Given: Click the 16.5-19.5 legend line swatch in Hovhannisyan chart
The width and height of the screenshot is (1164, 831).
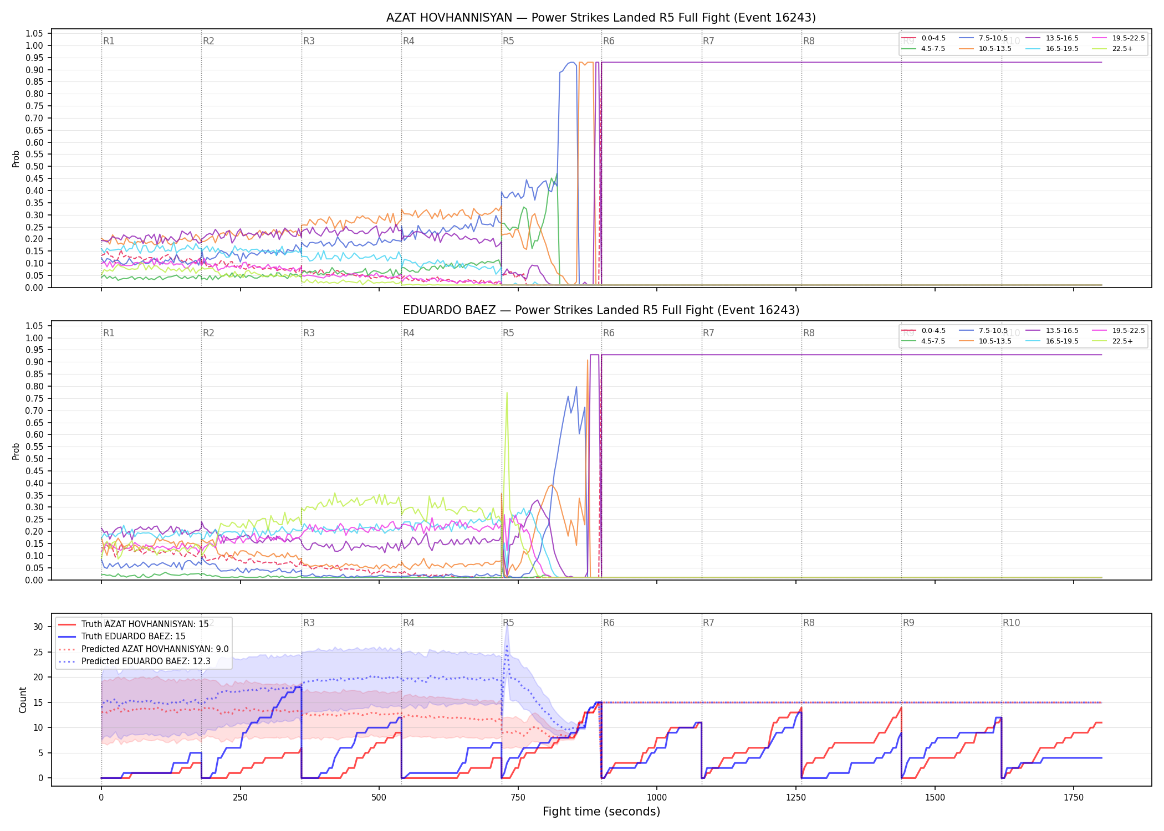Looking at the screenshot, I should tap(1033, 49).
